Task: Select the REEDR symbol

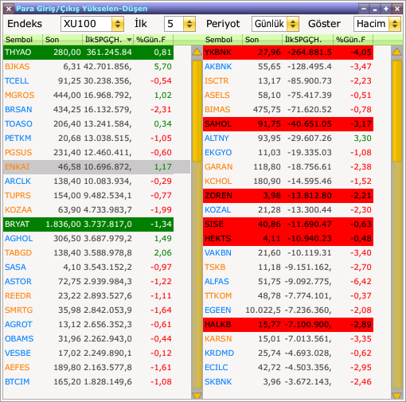Action: tap(18, 296)
